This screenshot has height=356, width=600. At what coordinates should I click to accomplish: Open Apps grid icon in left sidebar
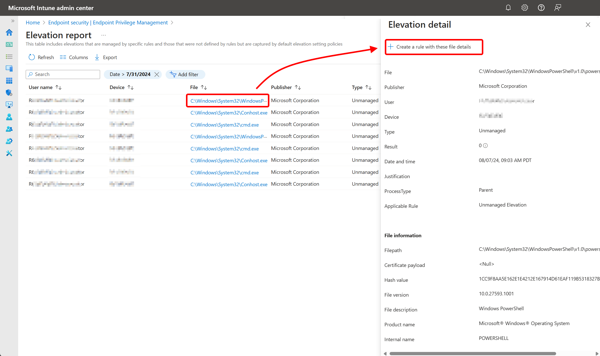[9, 81]
